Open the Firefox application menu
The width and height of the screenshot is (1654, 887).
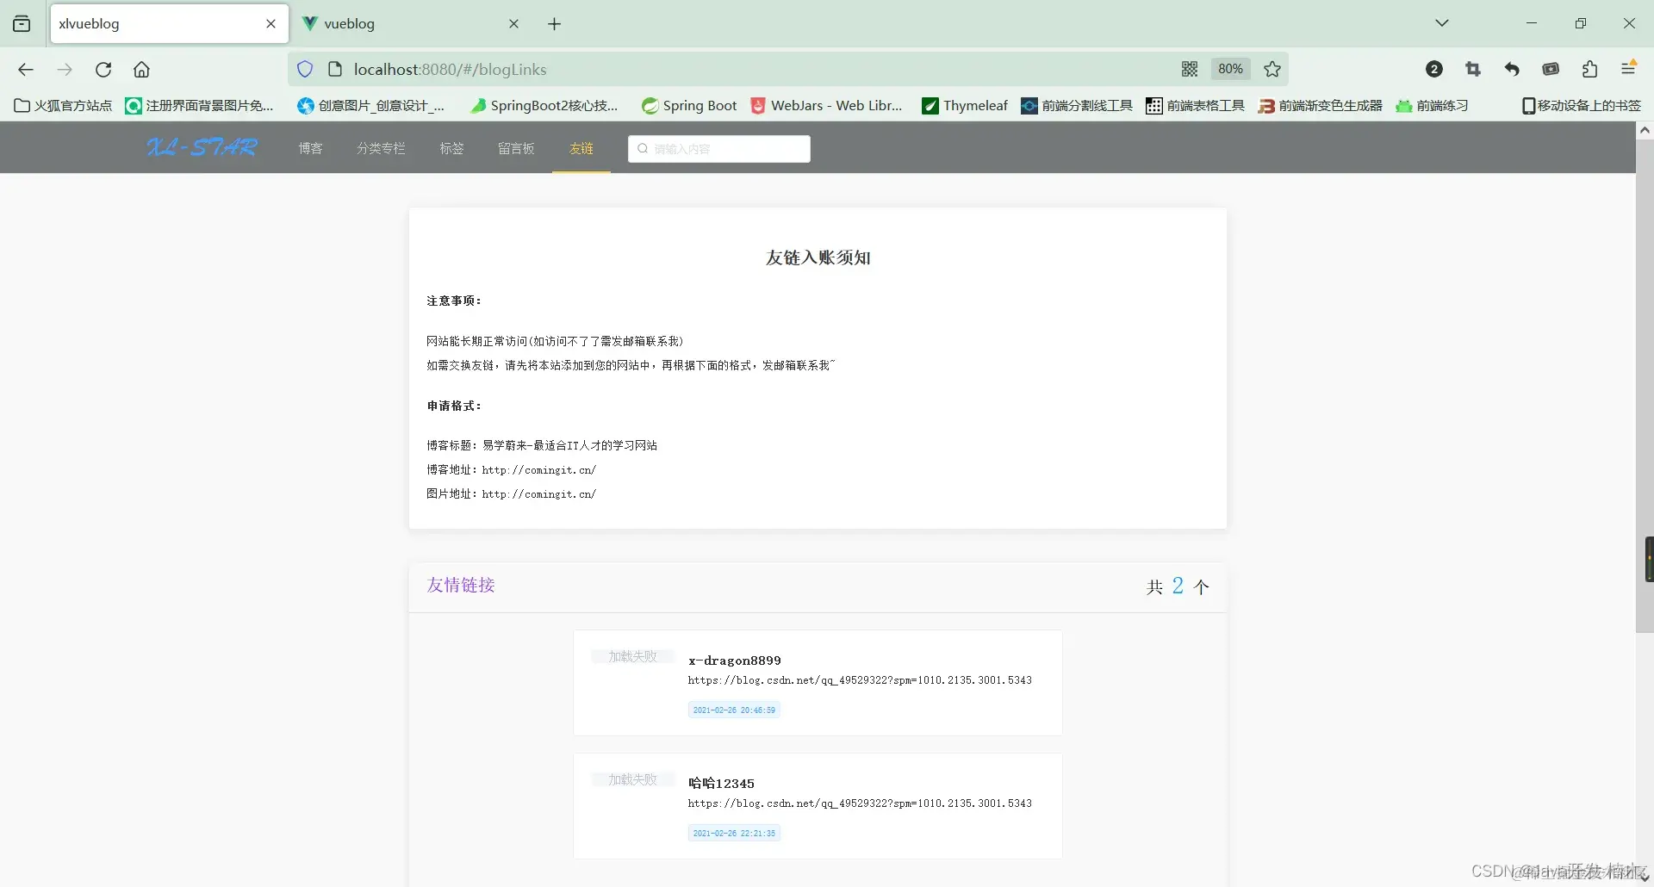1628,68
